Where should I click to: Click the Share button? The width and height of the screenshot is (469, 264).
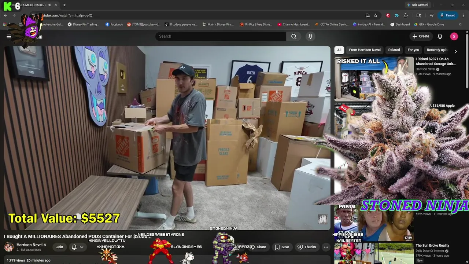(258, 247)
